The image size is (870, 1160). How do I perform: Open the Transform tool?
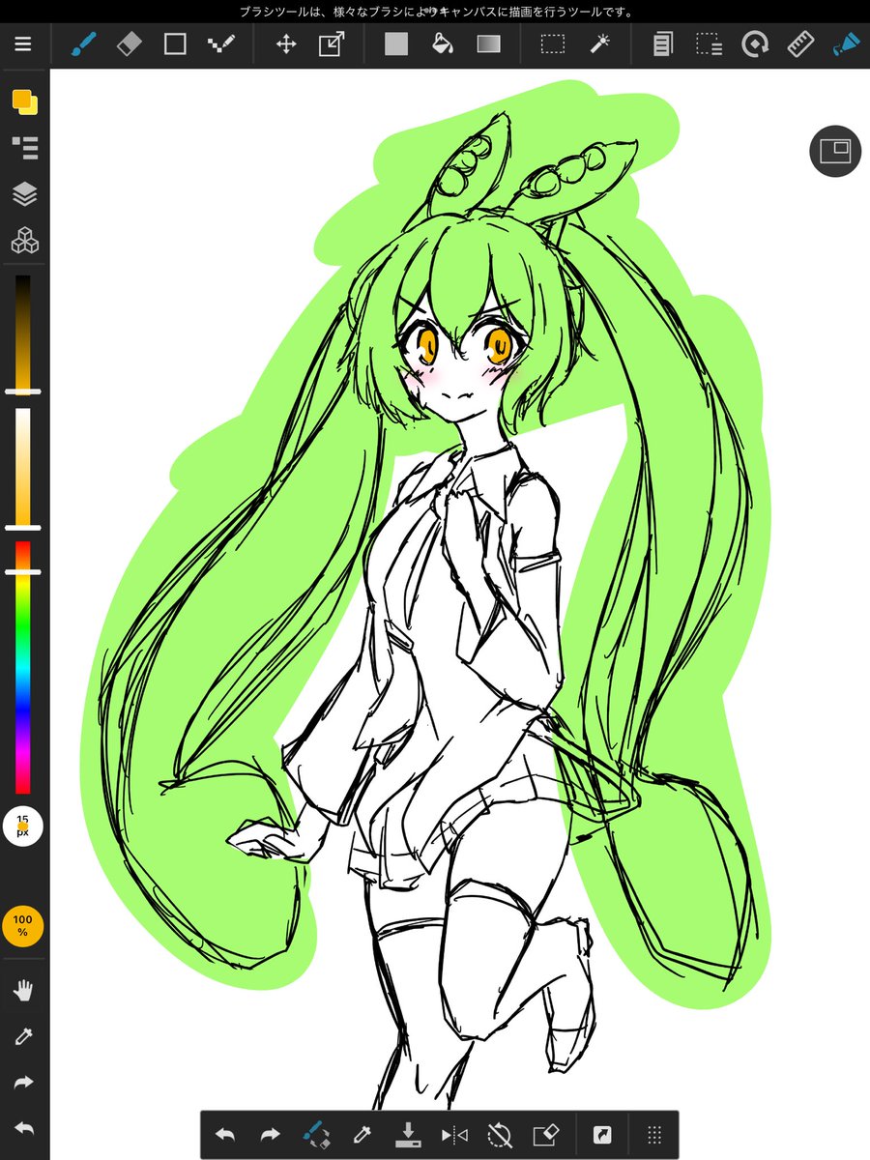tap(332, 44)
